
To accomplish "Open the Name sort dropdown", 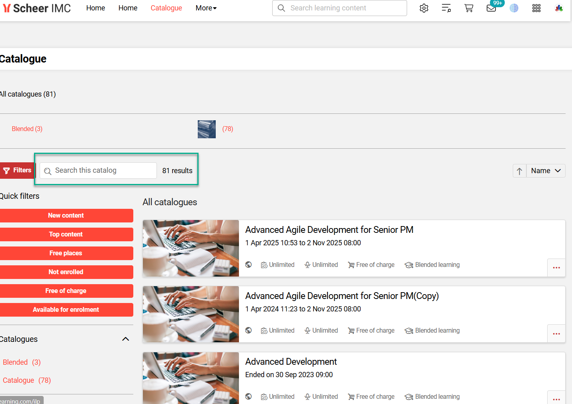I will (546, 171).
